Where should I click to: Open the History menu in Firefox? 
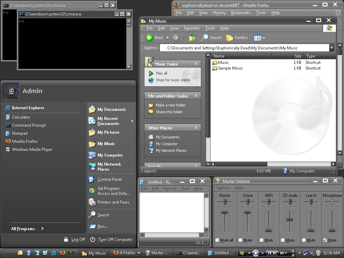pos(219,13)
